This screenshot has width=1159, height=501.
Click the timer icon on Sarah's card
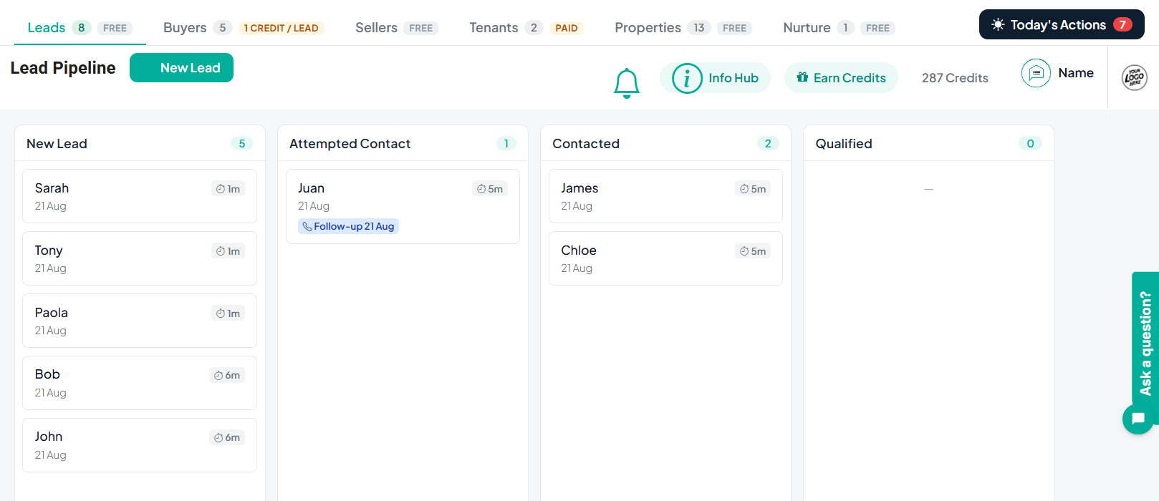(x=221, y=189)
